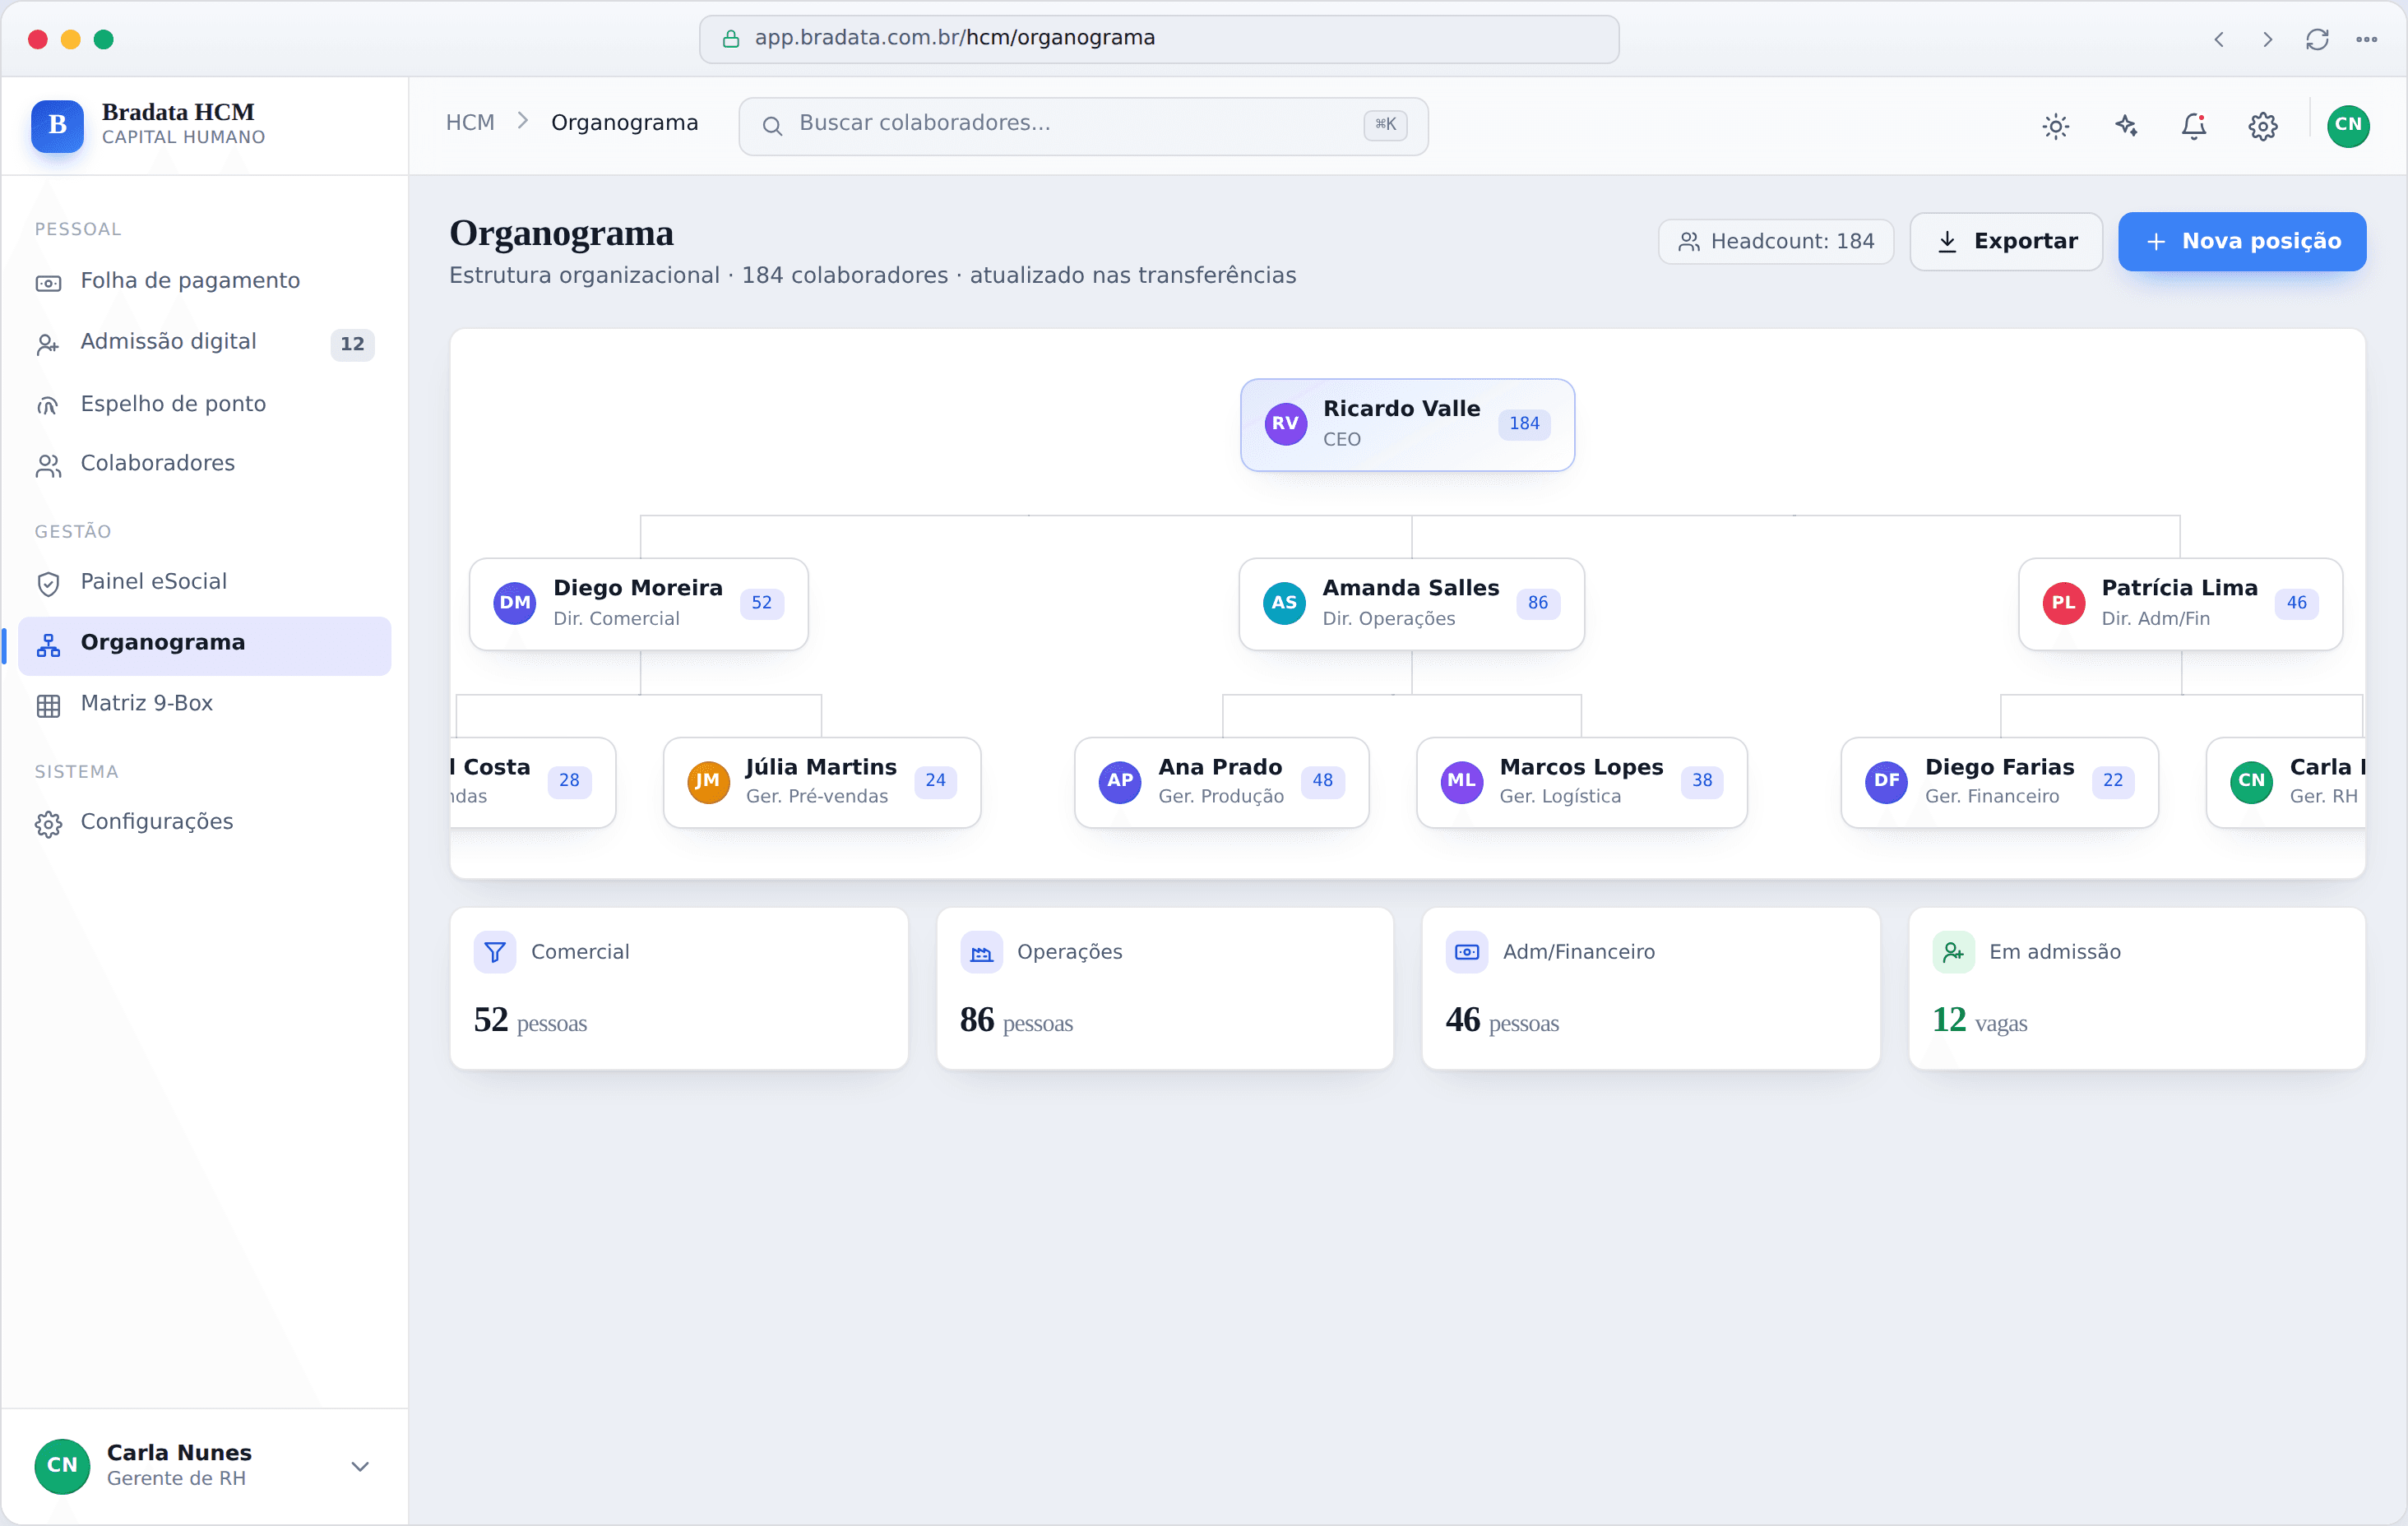The width and height of the screenshot is (2408, 1526).
Task: Click the PL avatar of Patrícia Lima
Action: click(2063, 603)
